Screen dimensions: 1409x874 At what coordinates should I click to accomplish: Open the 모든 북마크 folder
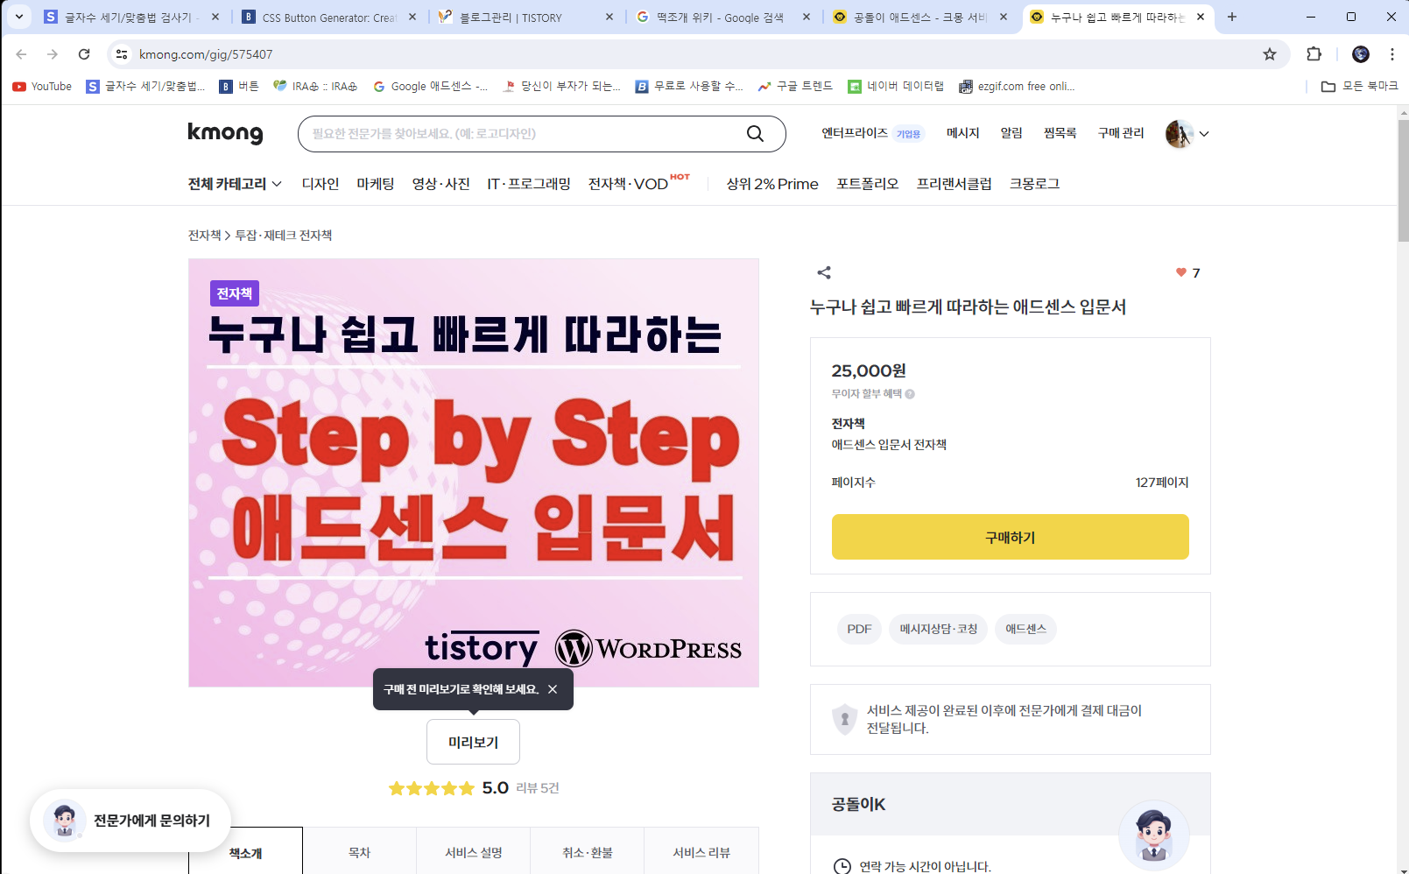click(1360, 86)
